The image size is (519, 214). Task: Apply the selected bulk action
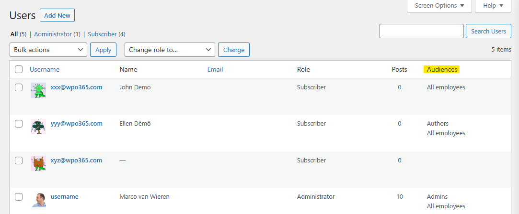click(x=103, y=50)
